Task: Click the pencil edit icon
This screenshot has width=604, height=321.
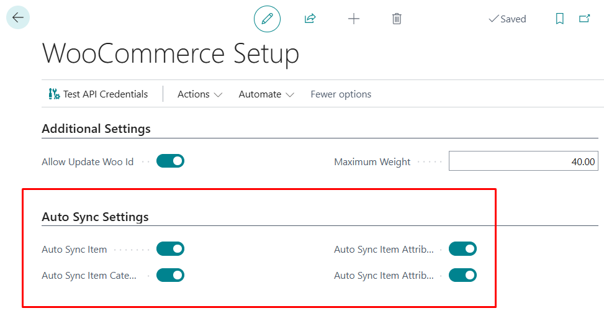Action: (267, 19)
